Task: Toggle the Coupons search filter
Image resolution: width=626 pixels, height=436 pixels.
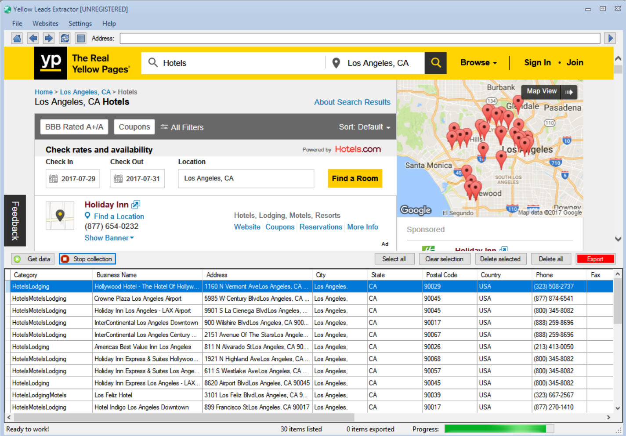Action: coord(134,126)
